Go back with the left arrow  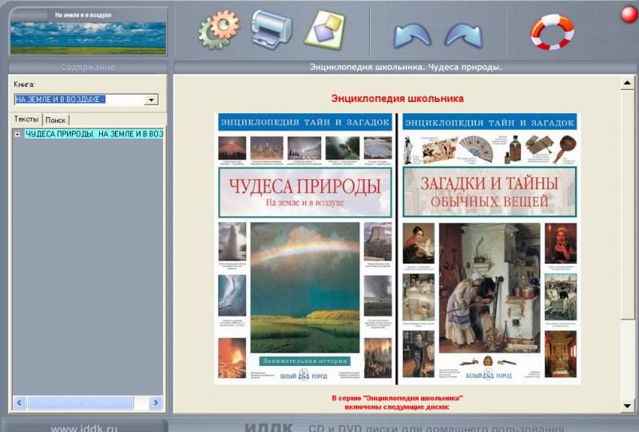[x=411, y=34]
